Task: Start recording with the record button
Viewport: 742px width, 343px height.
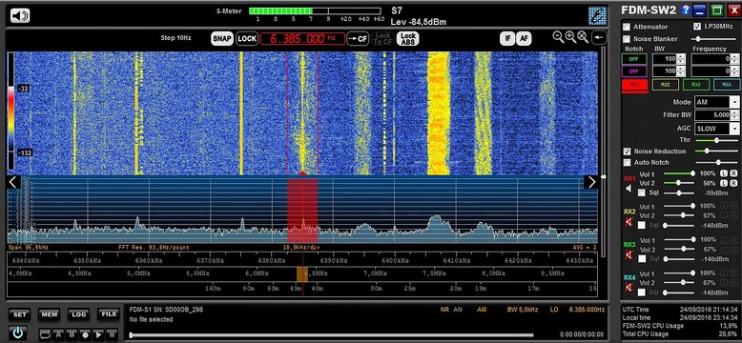Action: (x=85, y=334)
